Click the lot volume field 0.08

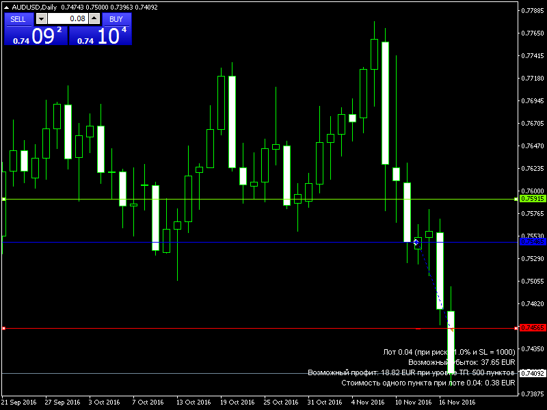(x=68, y=19)
